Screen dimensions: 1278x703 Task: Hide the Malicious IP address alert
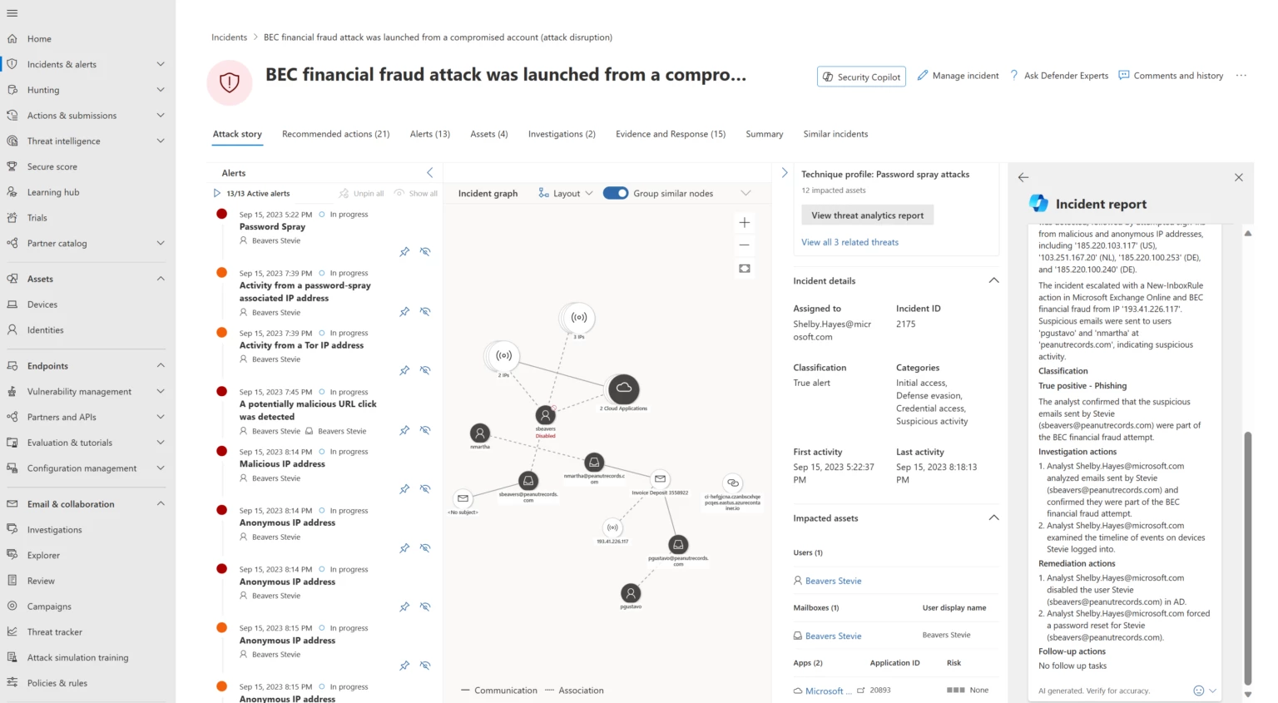[x=425, y=489]
